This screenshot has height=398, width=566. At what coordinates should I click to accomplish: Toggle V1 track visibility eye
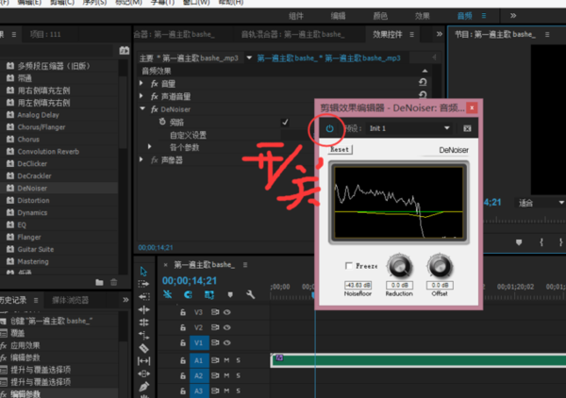(227, 342)
